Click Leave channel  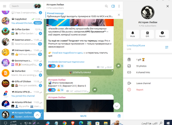(148, 83)
